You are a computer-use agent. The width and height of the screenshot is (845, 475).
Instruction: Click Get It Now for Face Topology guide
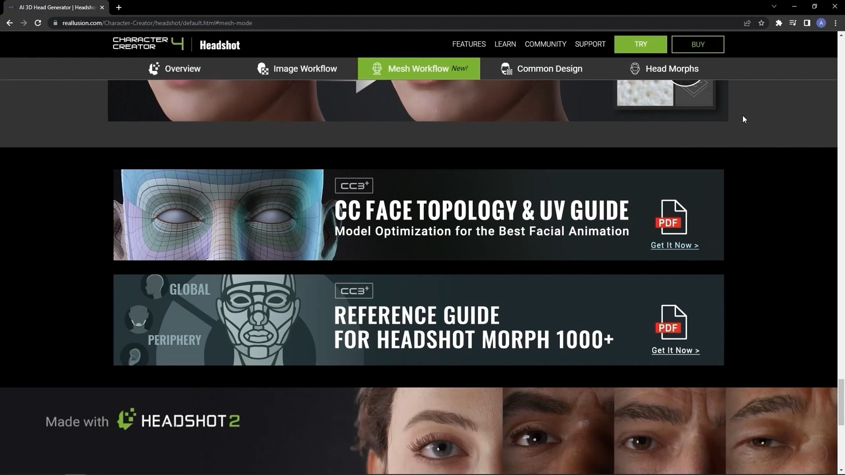tap(675, 245)
